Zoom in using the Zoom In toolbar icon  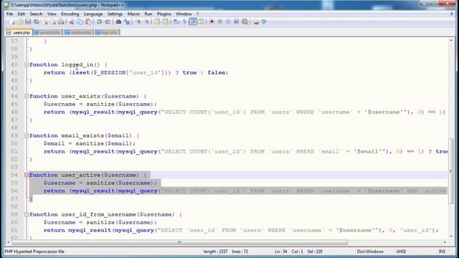(138, 22)
